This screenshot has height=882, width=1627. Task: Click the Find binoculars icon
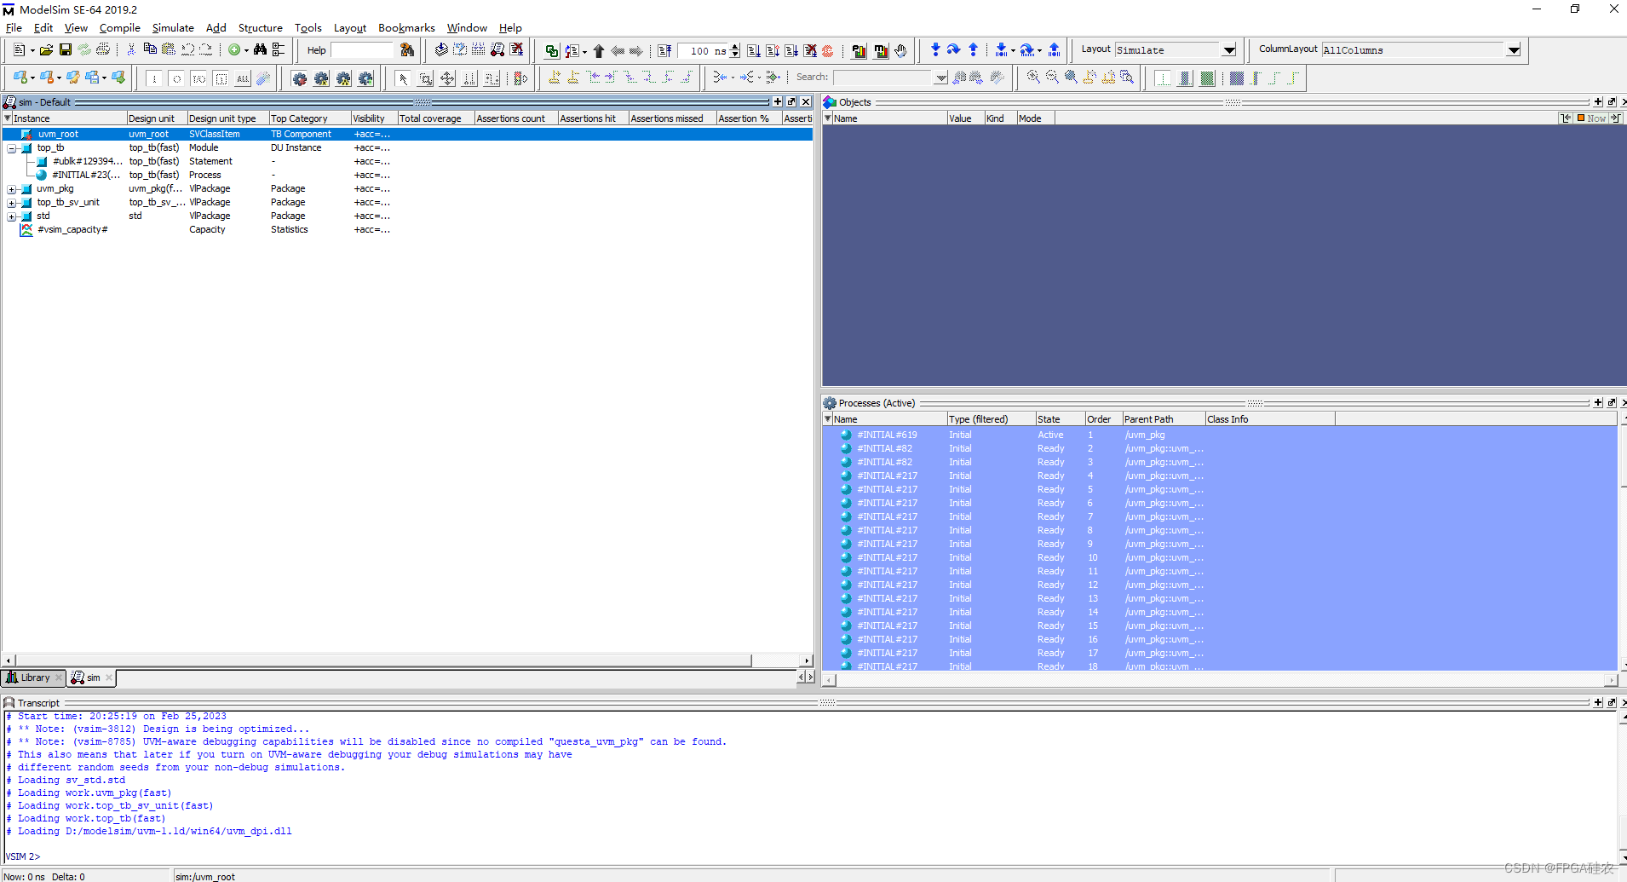pyautogui.click(x=260, y=50)
